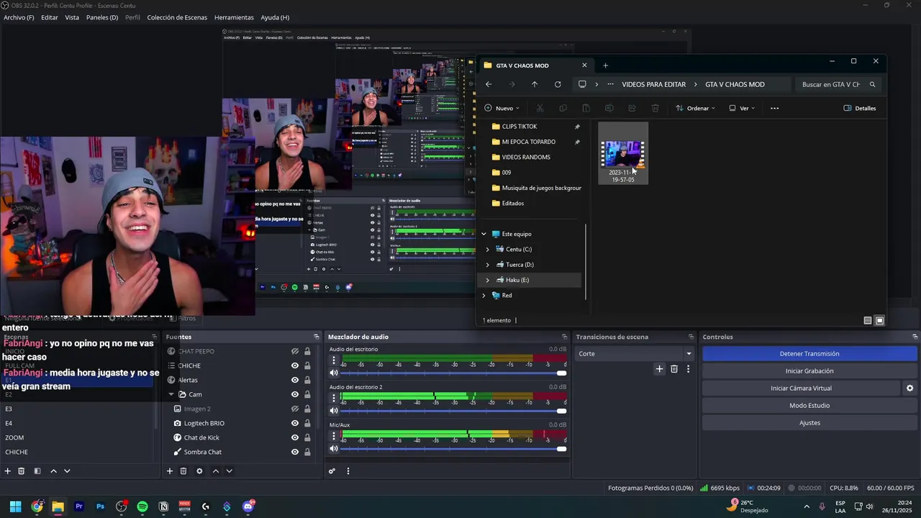Move the source down in Fuentes
The height and width of the screenshot is (518, 921).
click(229, 471)
